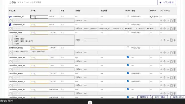Add row below condition_type with plus icon
The image size is (185, 104).
(x=161, y=40)
